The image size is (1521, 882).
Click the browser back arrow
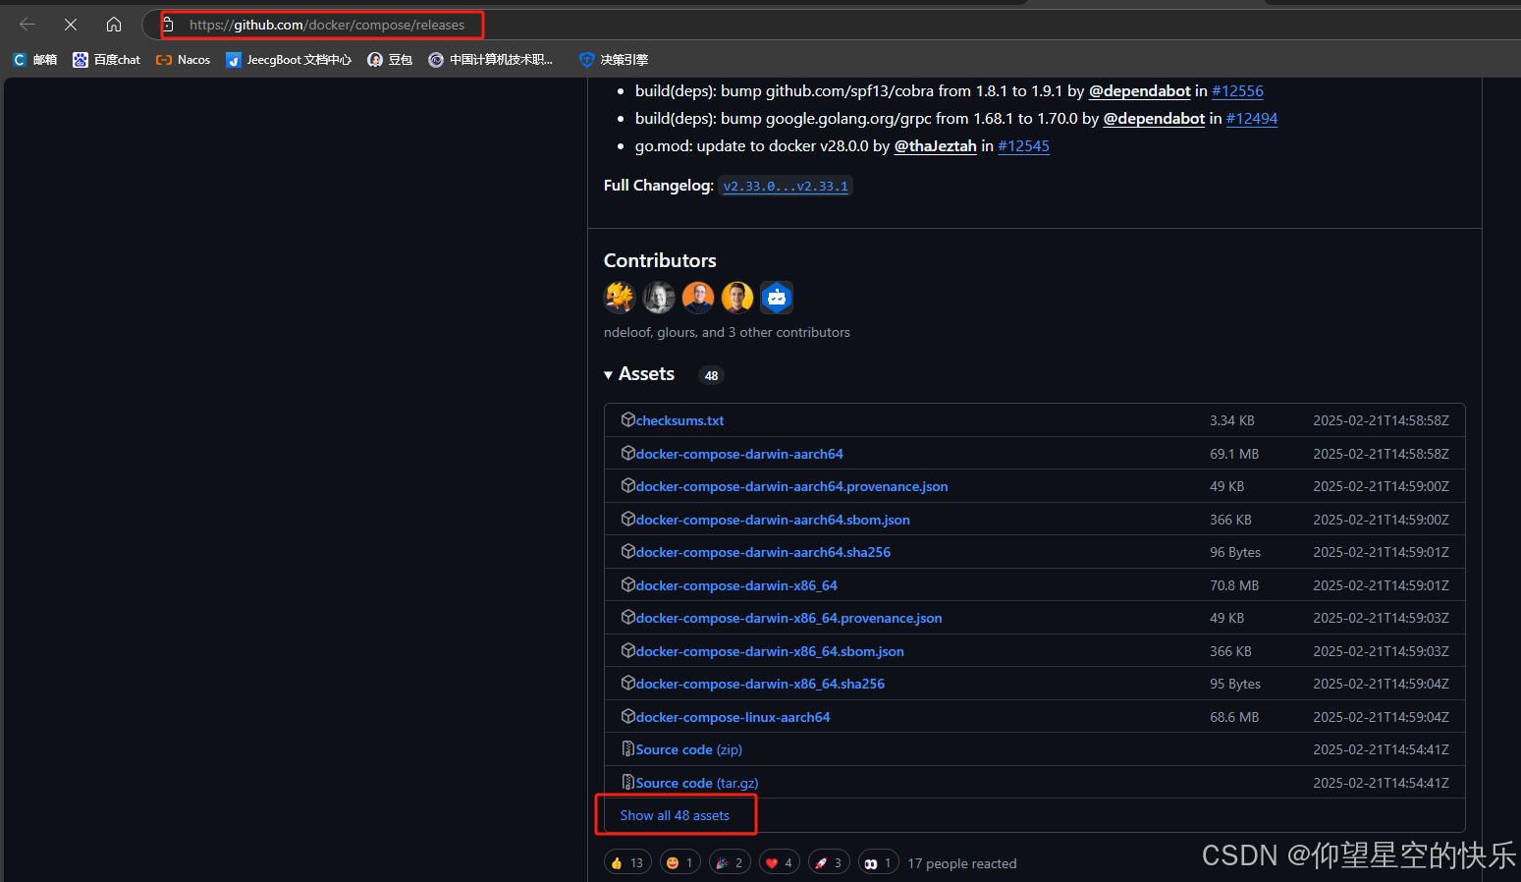click(27, 25)
